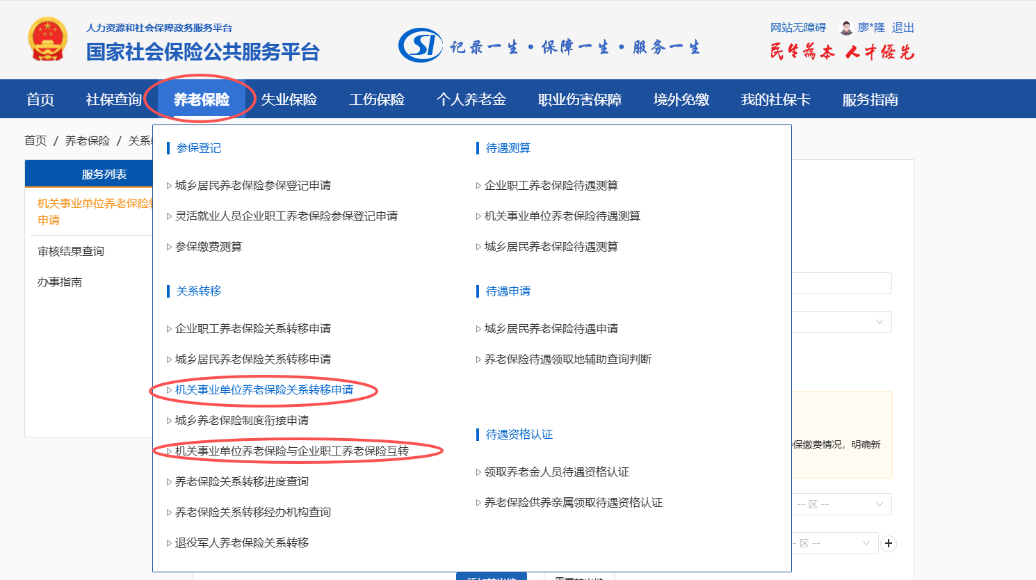Select 领取养老金人员待遇资格认证
Screen dimensions: 1036x580
click(x=556, y=472)
